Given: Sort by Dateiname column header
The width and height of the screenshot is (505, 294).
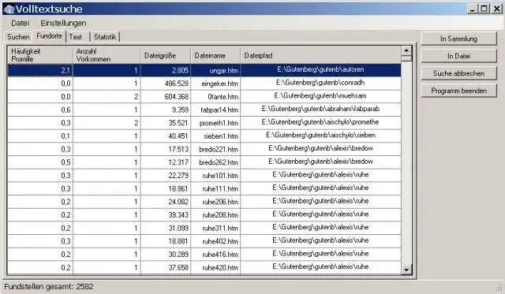Looking at the screenshot, I should point(215,55).
